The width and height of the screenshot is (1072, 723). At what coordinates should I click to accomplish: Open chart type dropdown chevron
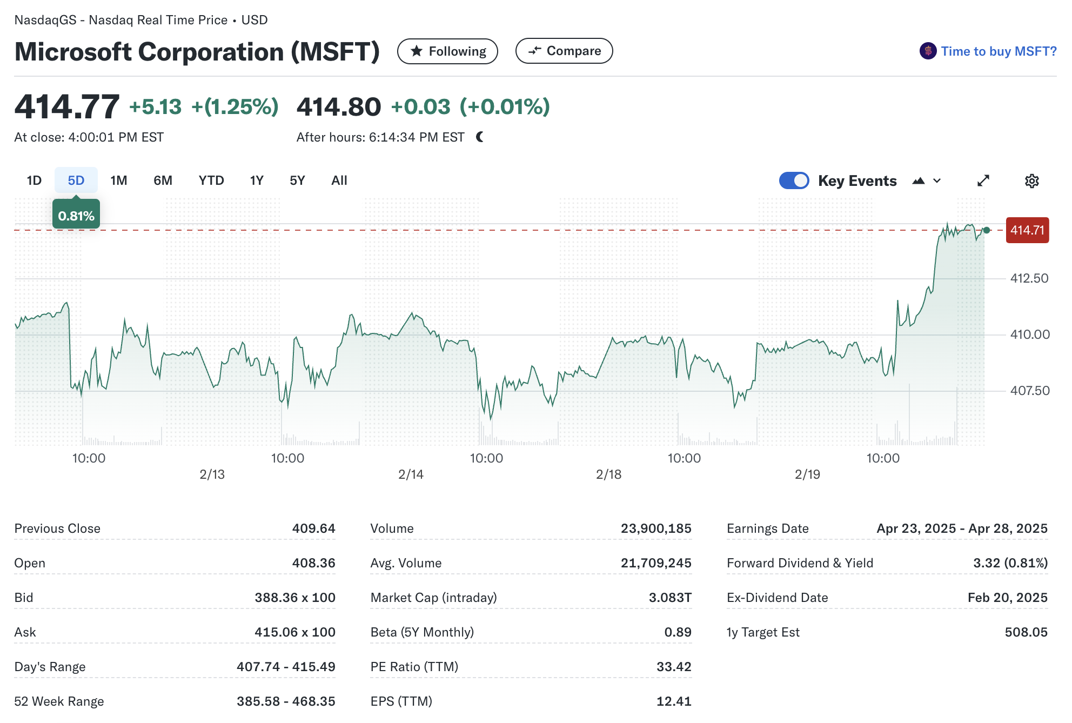click(937, 181)
